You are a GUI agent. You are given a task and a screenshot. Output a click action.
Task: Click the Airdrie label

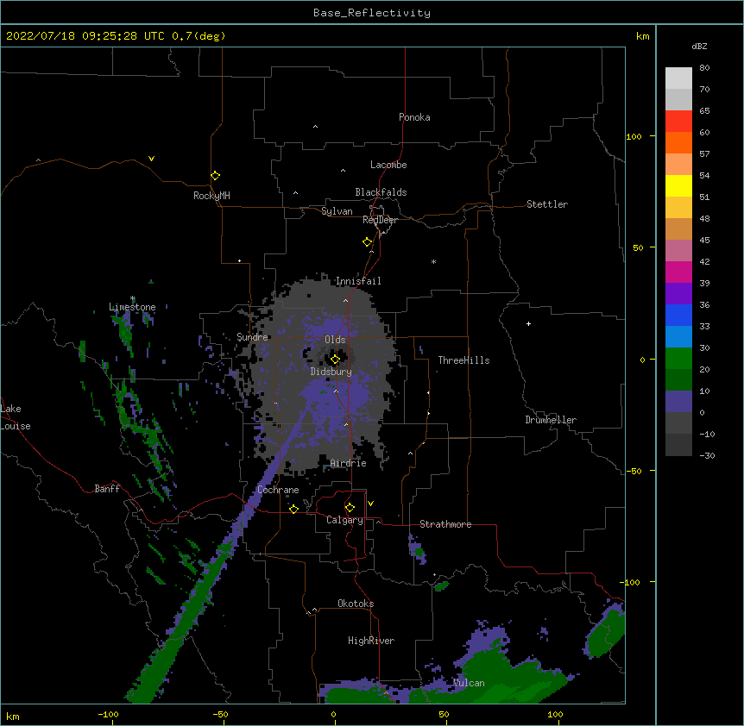[x=349, y=463]
